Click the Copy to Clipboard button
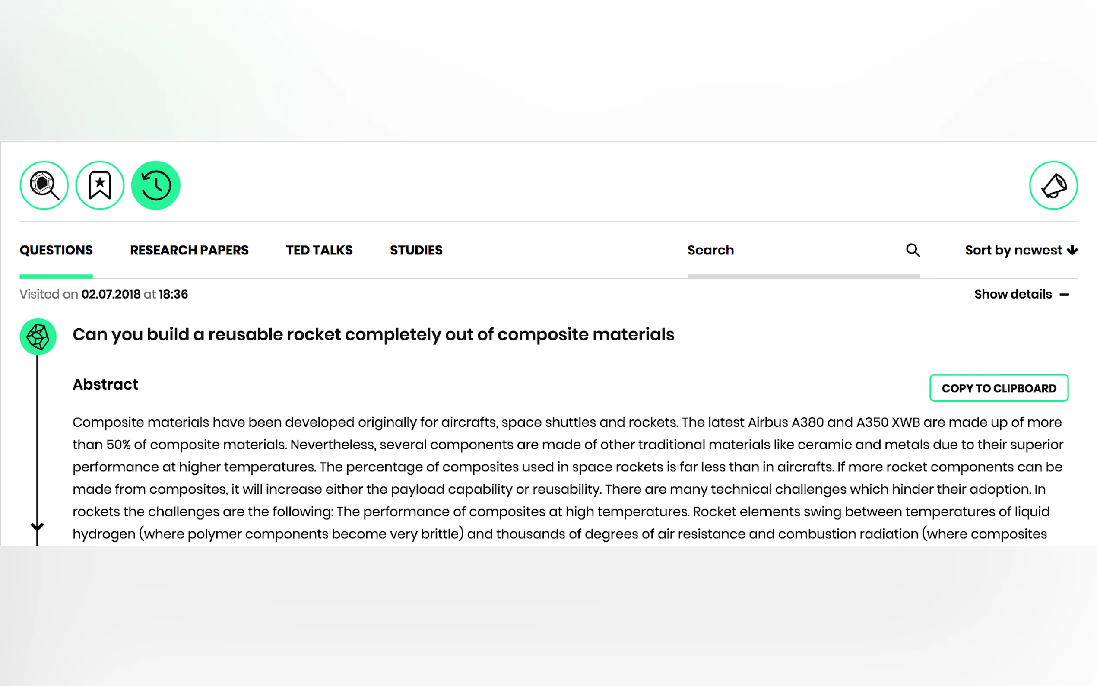Screen dimensions: 1097x686 (x=999, y=388)
